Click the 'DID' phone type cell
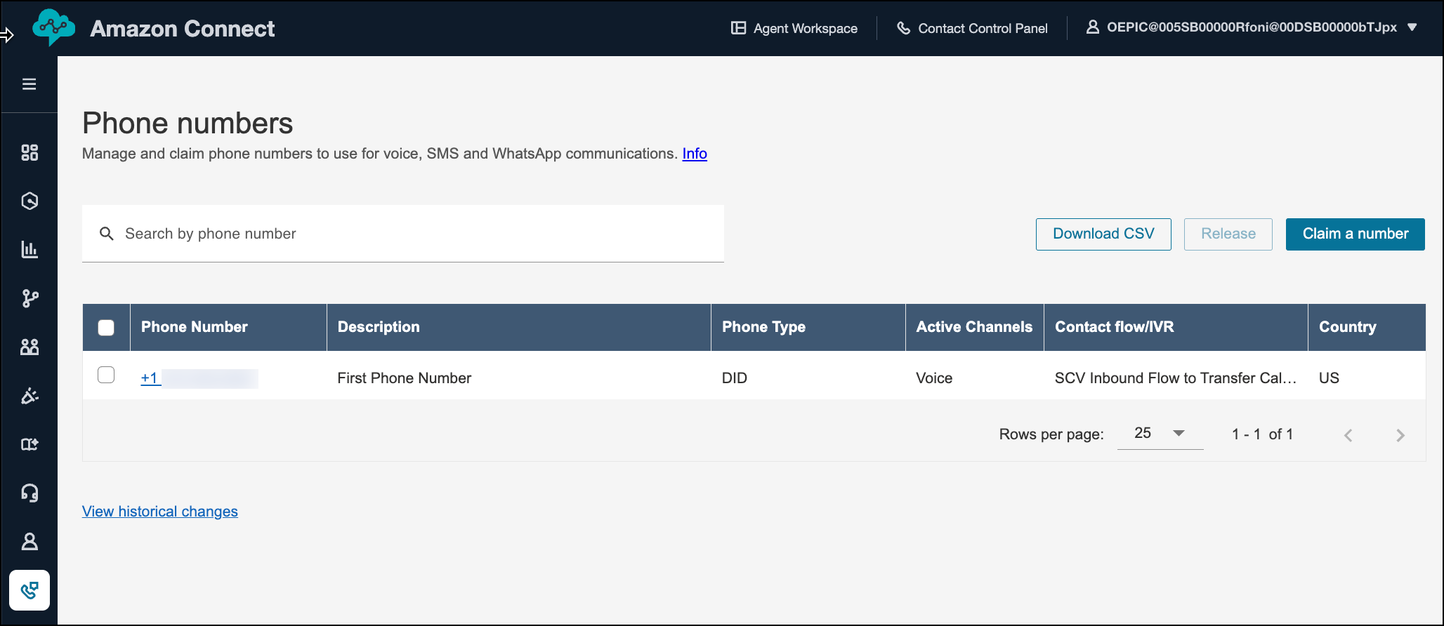The width and height of the screenshot is (1444, 626). coord(735,378)
